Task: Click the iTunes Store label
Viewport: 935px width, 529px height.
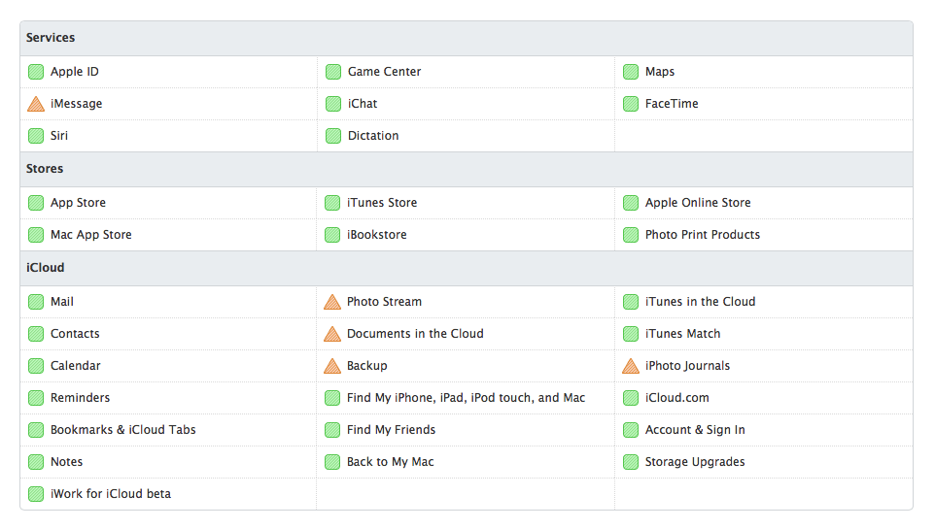Action: tap(382, 203)
